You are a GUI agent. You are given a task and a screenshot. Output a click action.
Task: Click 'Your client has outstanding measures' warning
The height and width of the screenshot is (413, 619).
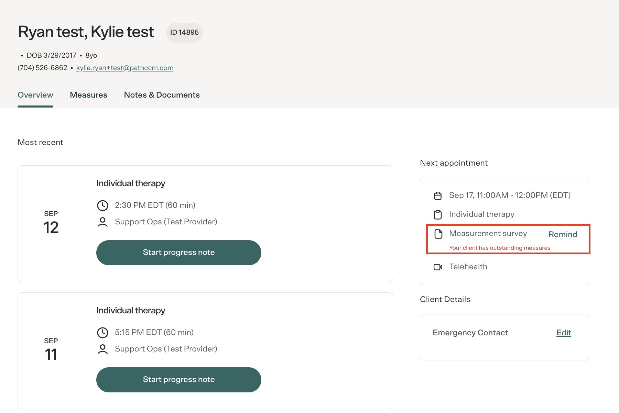coord(500,248)
